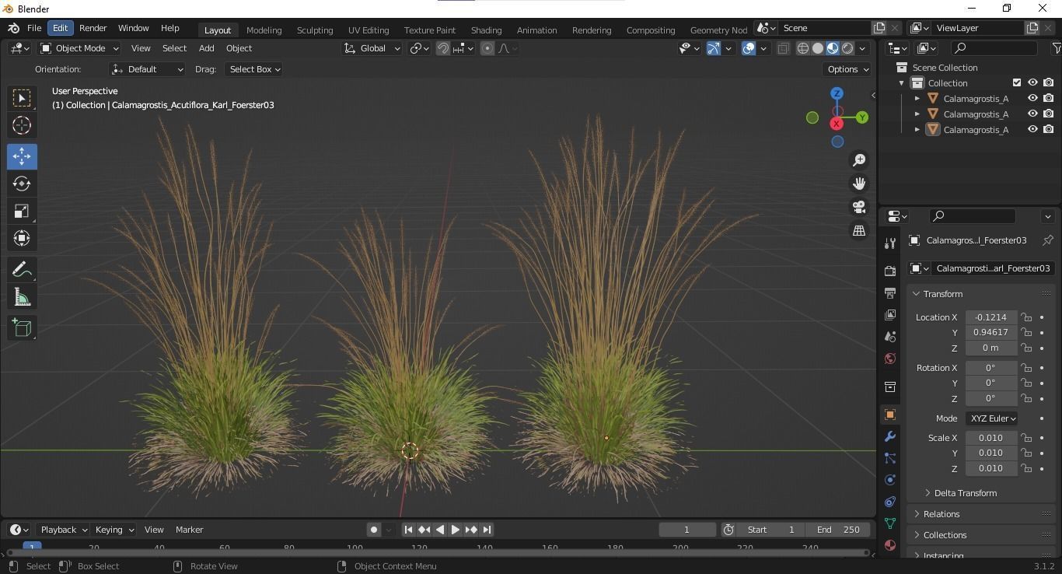Toggle preview range clock icon in timeline
This screenshot has width=1062, height=574.
pyautogui.click(x=728, y=530)
